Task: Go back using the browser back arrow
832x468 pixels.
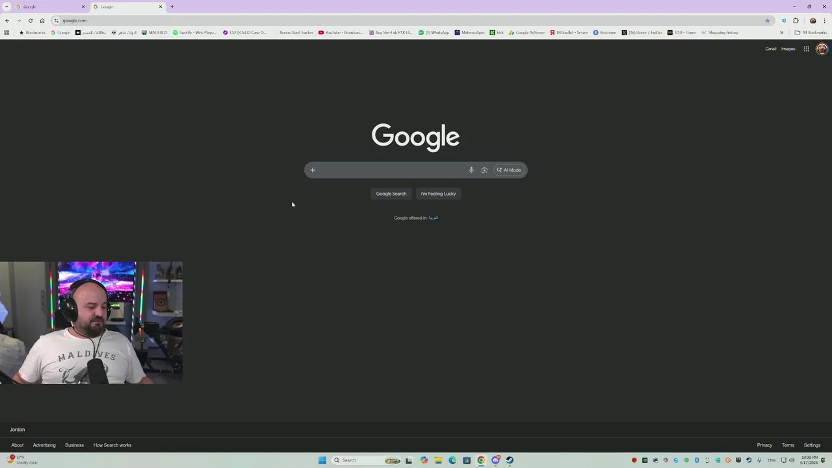Action: tap(7, 20)
